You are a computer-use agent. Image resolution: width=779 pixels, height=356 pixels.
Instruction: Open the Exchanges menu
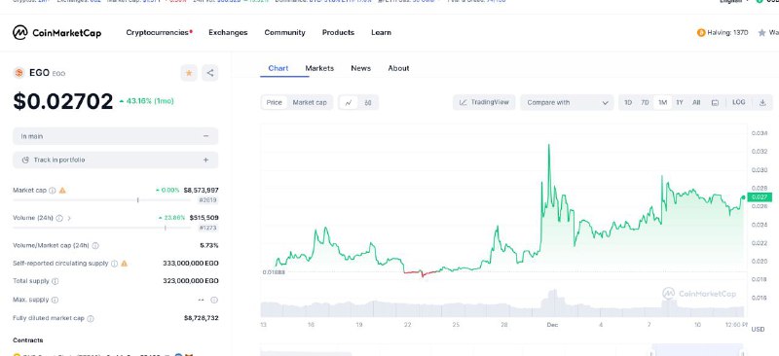(228, 33)
